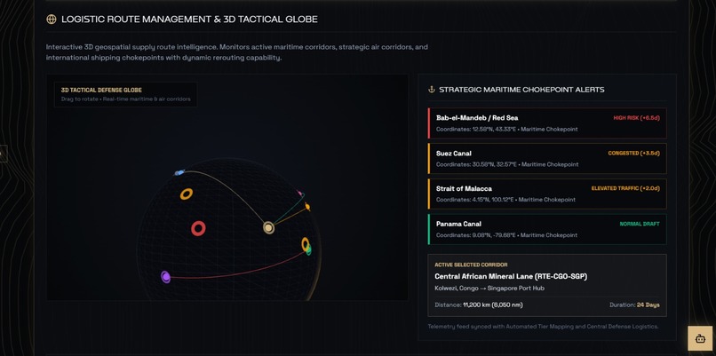Open the Suez Canal alert card
716x356 pixels.
(547, 158)
